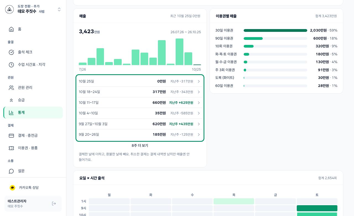
Task: Click the 2,030만원 · 59% value
Action: 324,30
